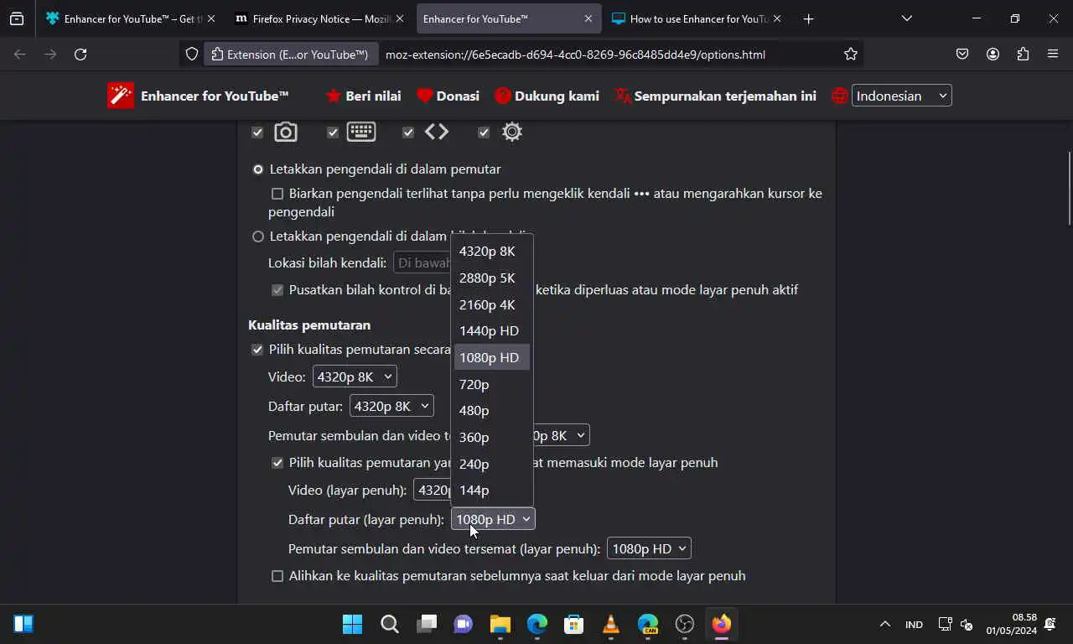1073x644 pixels.
Task: Open Daftar putar quality dropdown
Action: (x=391, y=406)
